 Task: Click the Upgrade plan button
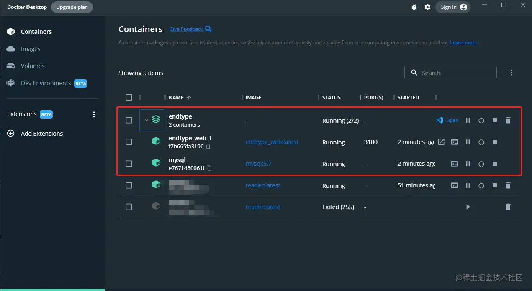[72, 7]
